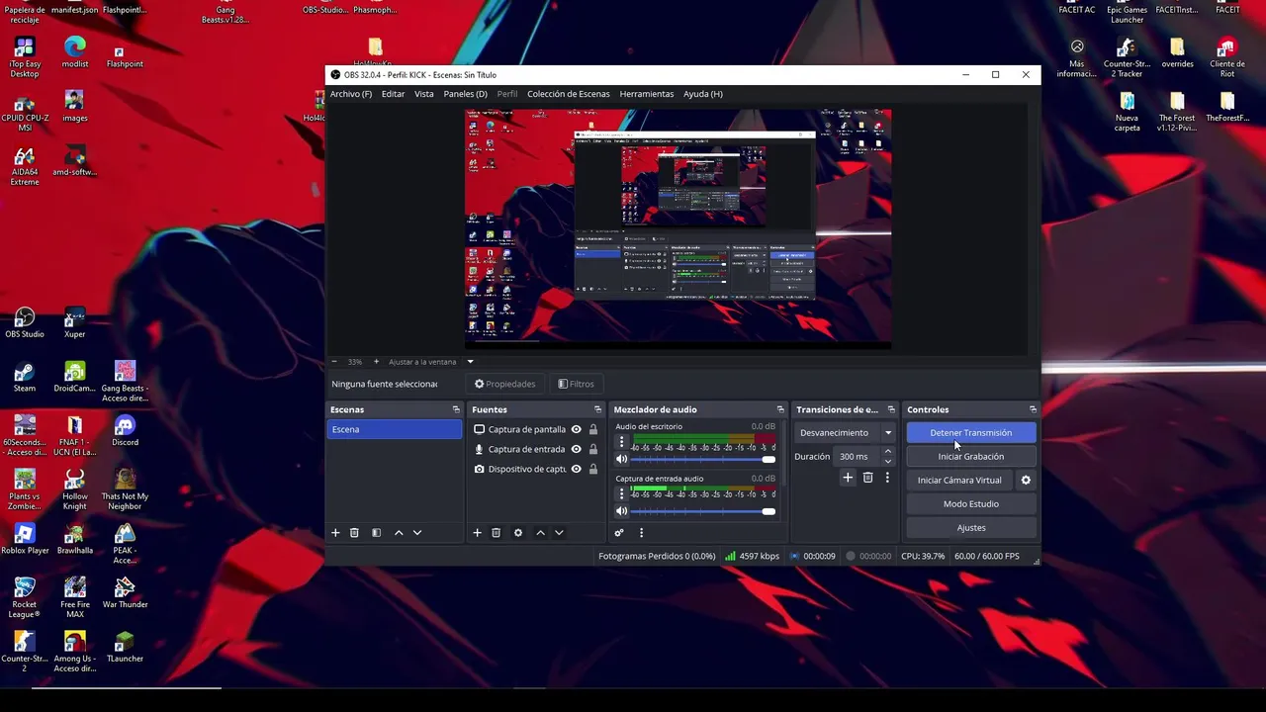Hide Dispositivo de captura source eye icon

click(x=576, y=469)
